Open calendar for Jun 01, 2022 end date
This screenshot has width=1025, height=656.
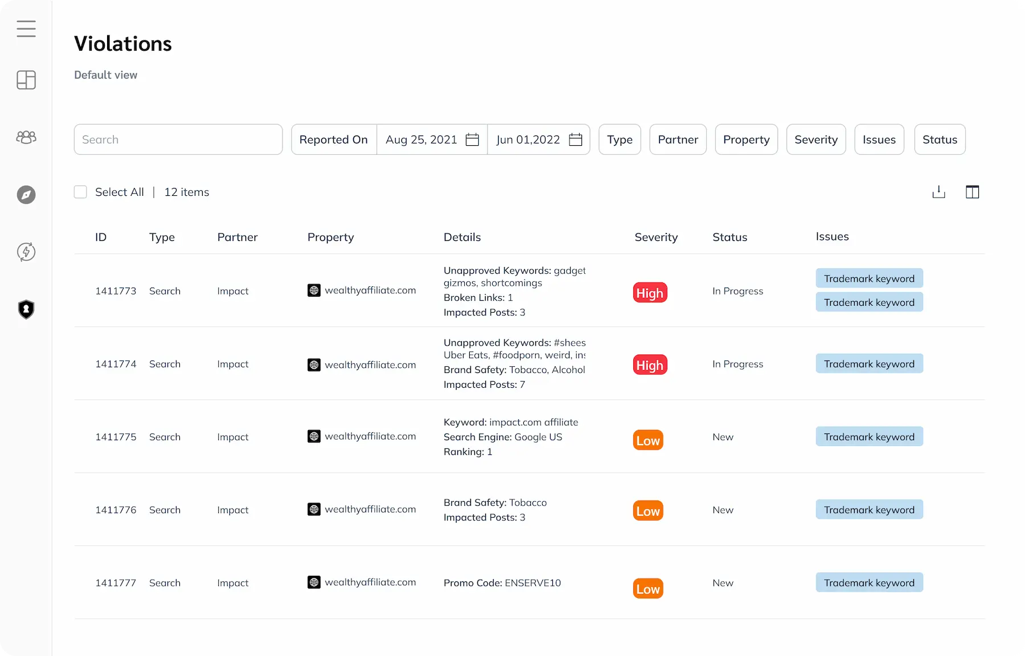pyautogui.click(x=576, y=140)
